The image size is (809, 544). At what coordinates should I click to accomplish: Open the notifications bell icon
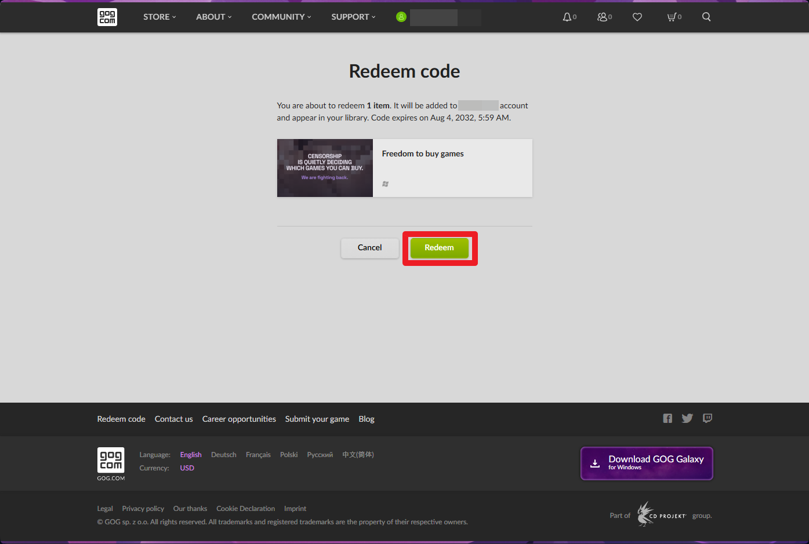(567, 17)
